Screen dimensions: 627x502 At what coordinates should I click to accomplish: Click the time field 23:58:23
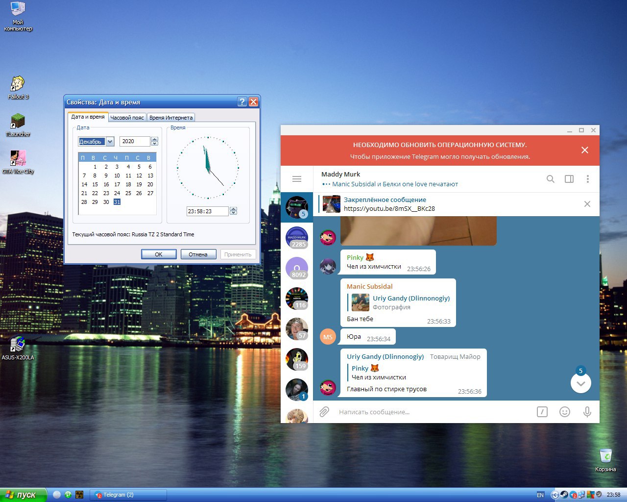pyautogui.click(x=207, y=211)
